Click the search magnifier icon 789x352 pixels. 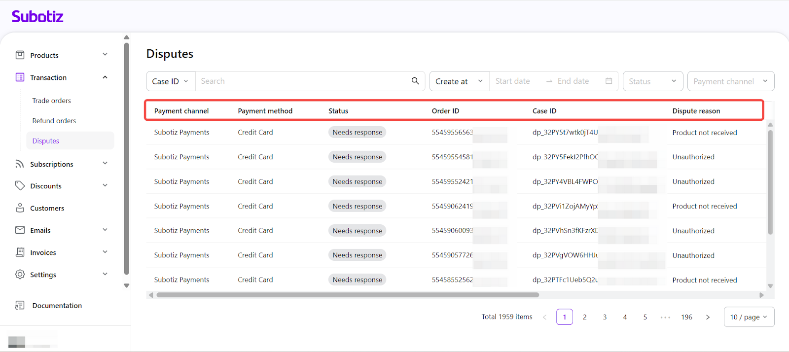click(x=415, y=81)
